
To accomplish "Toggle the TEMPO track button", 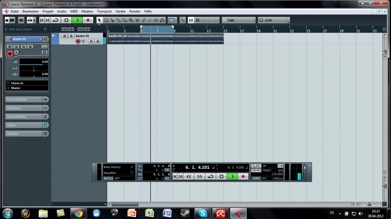I will click(x=256, y=170).
